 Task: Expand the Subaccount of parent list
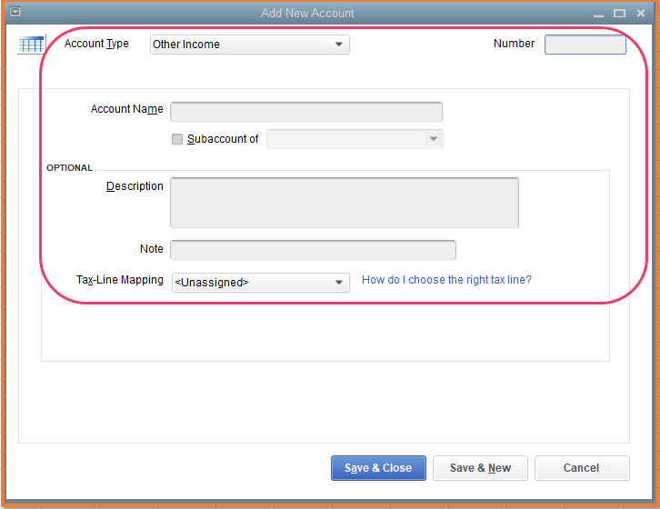[434, 139]
